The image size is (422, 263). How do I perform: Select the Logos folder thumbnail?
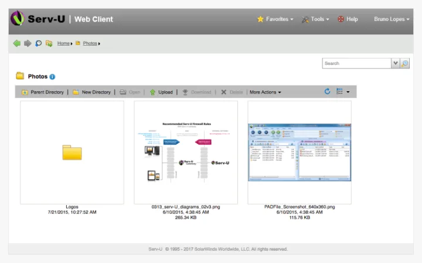72,153
